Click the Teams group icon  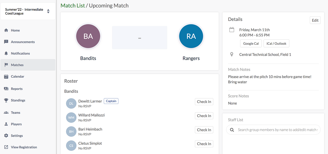tap(6, 112)
